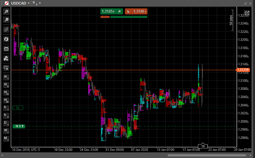Image resolution: width=255 pixels, height=158 pixels.
Task: Open the bar chart type selector
Action: point(6,30)
